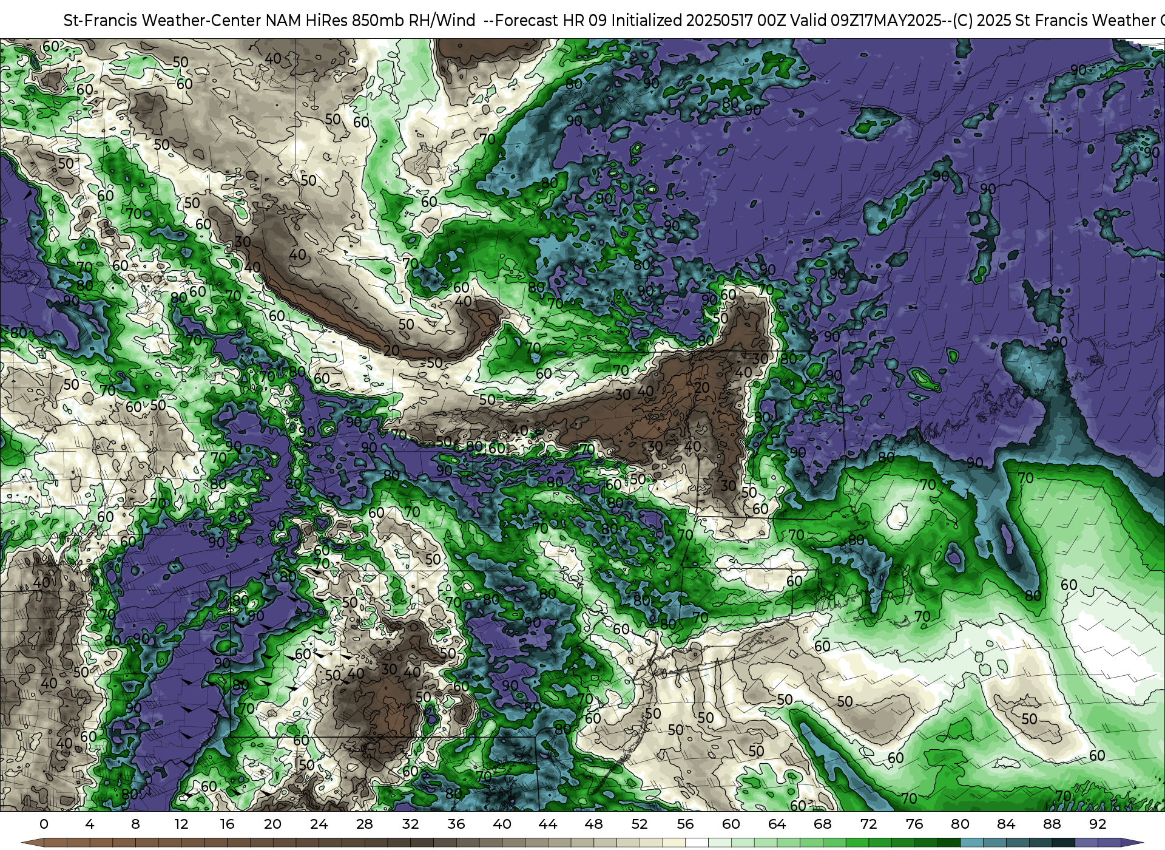
Task: Click the colorbar tick label "92"
Action: coord(1098,824)
